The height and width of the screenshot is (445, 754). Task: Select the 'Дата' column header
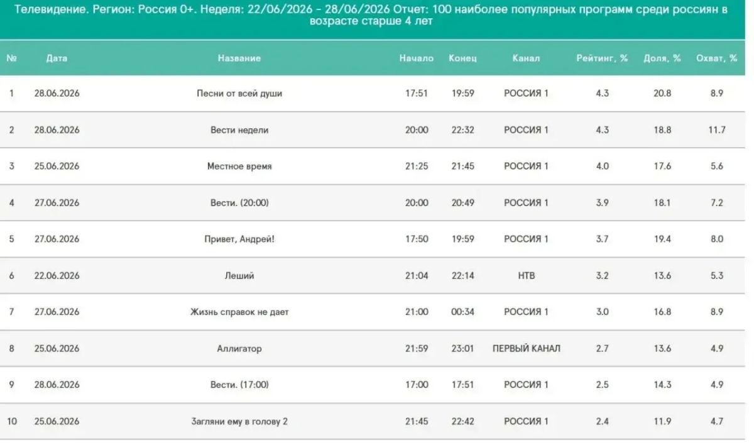click(57, 58)
